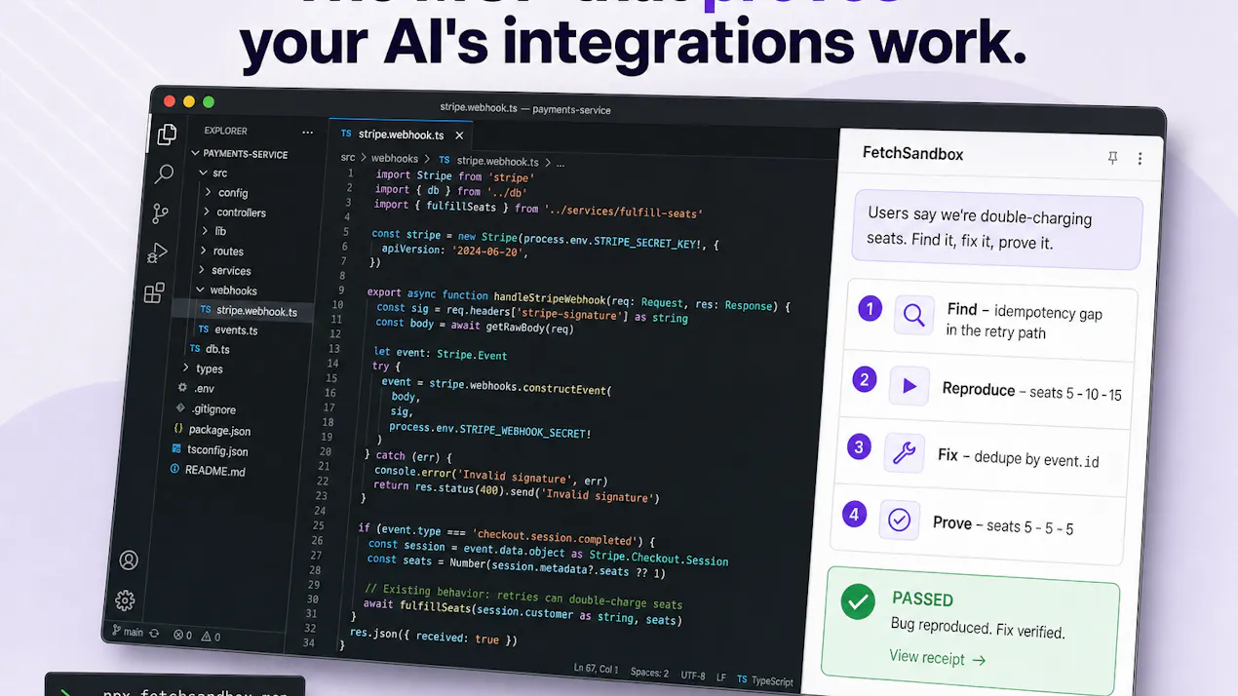Click breadcrumb ellipsis after stripe.webhook.ts
The width and height of the screenshot is (1238, 696).
tap(560, 163)
